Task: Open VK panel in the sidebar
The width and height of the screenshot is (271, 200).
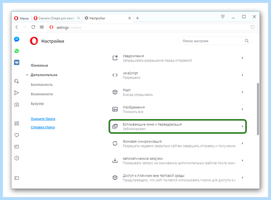Action: pos(17,62)
